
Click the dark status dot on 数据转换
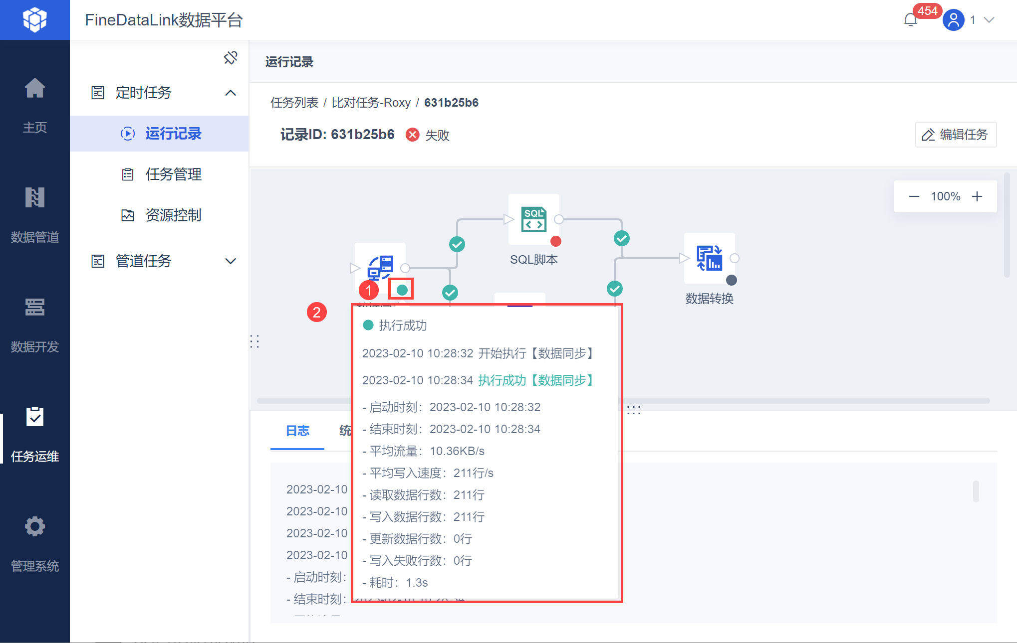pyautogui.click(x=732, y=280)
